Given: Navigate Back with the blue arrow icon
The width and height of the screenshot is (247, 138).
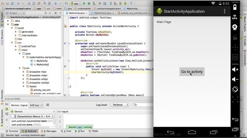Looking at the screenshot, I should pyautogui.click(x=56, y=3).
